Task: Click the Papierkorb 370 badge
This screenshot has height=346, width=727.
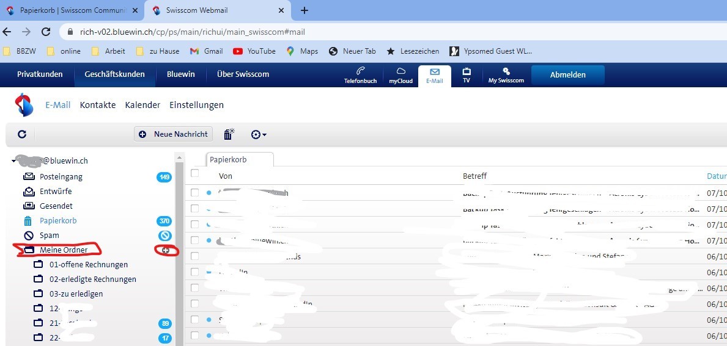Action: click(x=164, y=221)
